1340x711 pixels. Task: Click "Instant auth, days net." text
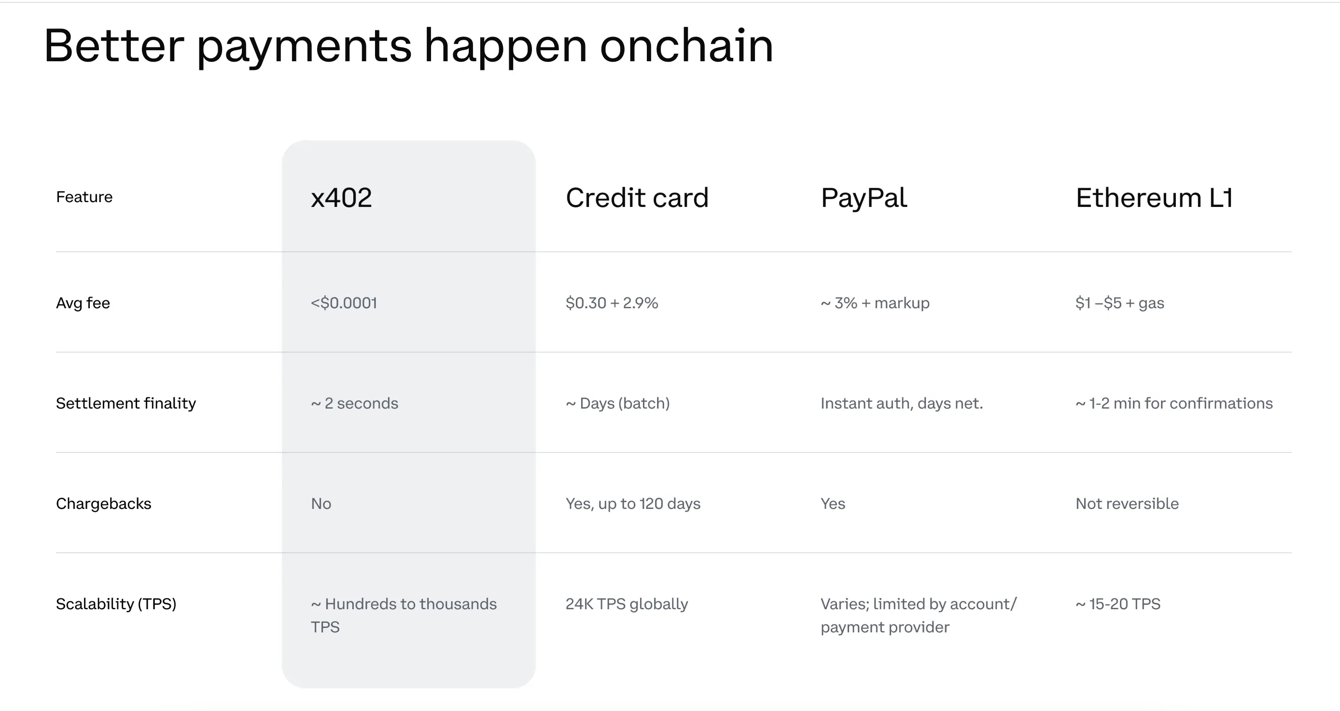click(902, 403)
